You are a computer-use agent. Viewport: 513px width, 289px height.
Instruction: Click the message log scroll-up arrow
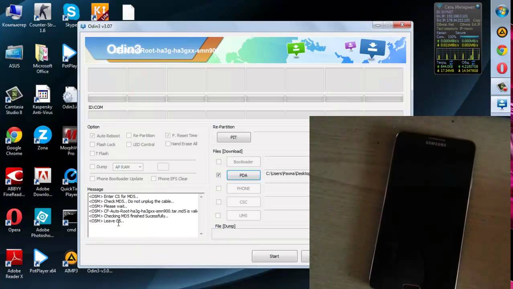[201, 196]
